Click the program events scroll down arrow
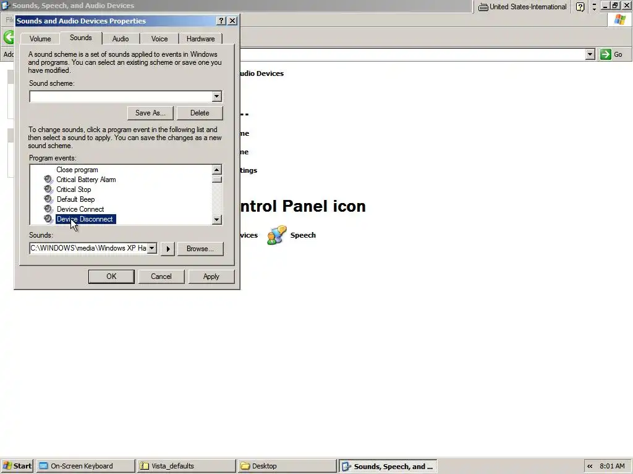This screenshot has width=633, height=474. tap(217, 220)
